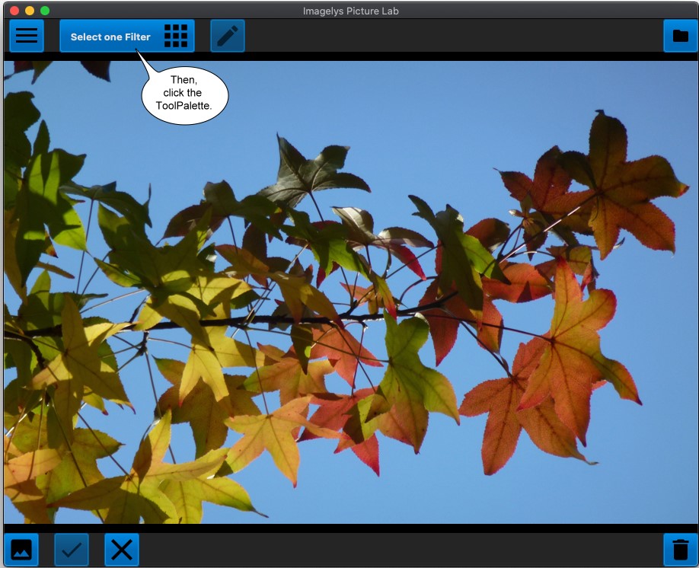The height and width of the screenshot is (568, 699).
Task: Maximize the window with green button
Action: click(45, 11)
